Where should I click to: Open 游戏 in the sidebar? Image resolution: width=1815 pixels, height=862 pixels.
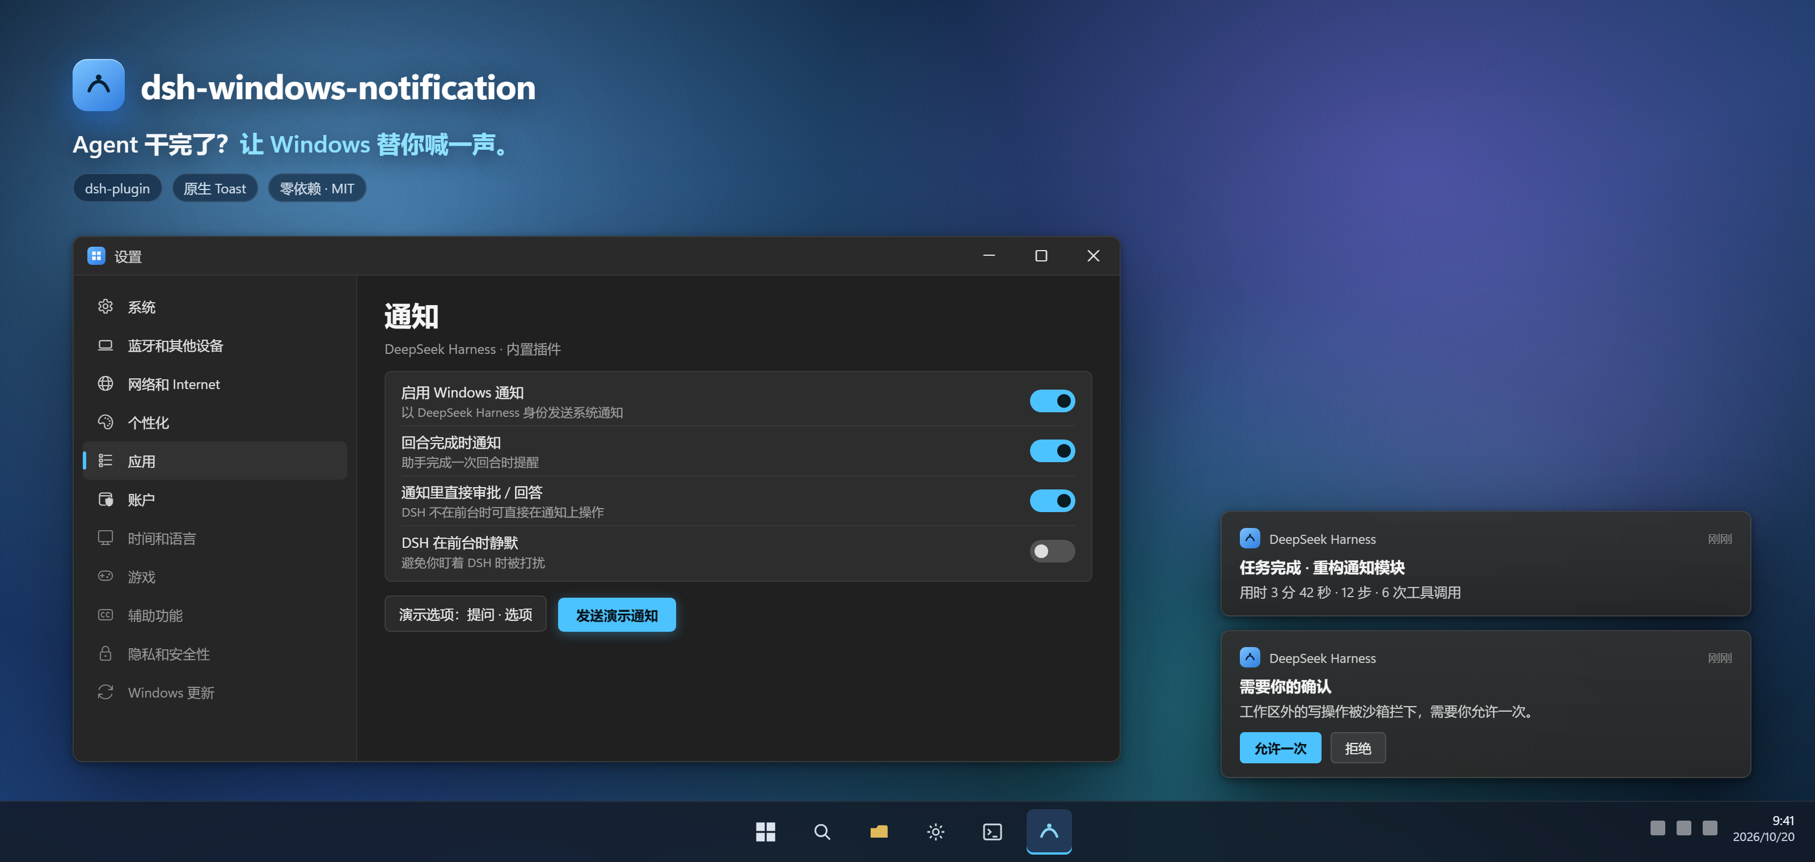[215, 576]
